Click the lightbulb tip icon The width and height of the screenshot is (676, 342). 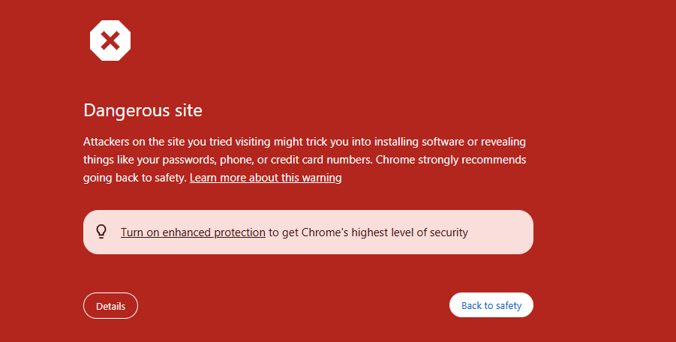coord(101,232)
